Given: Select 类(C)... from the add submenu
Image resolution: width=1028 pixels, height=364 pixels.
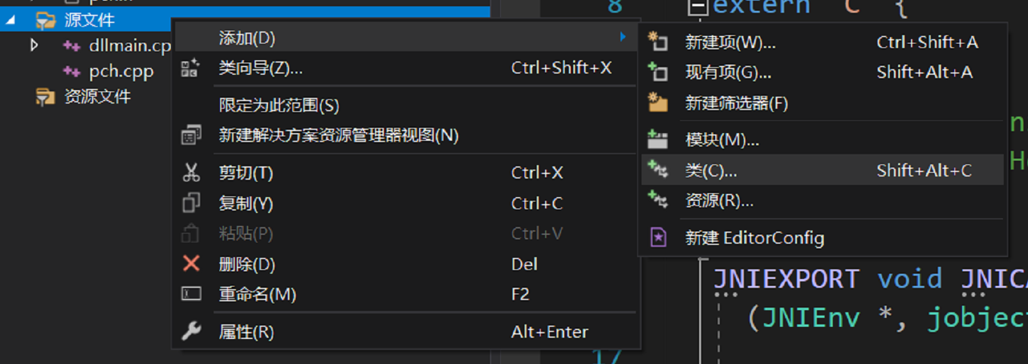Looking at the screenshot, I should (x=711, y=171).
